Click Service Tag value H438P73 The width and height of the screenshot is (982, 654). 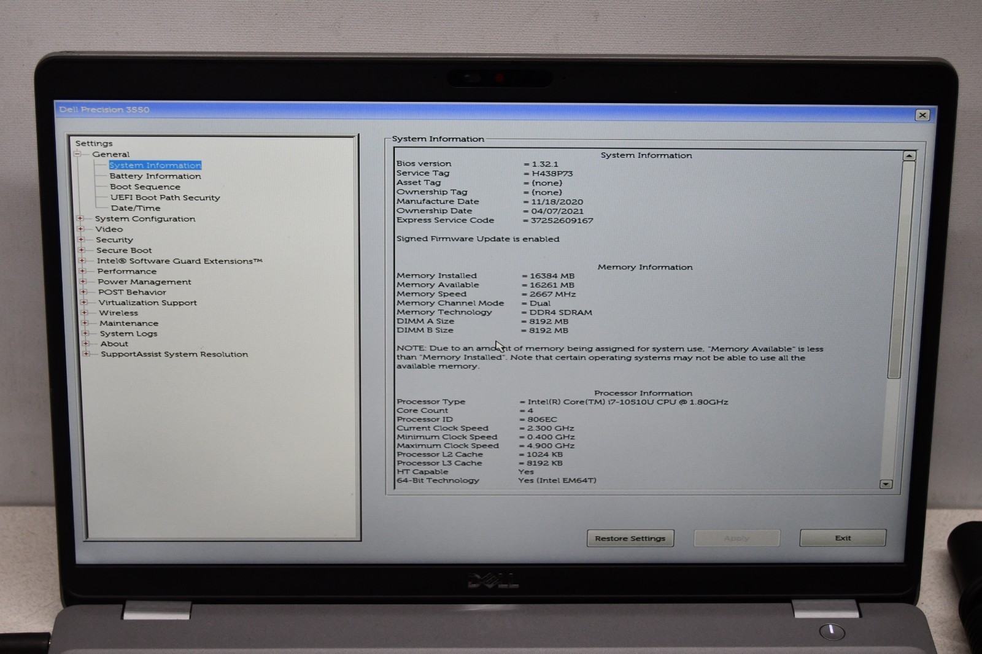pos(552,174)
